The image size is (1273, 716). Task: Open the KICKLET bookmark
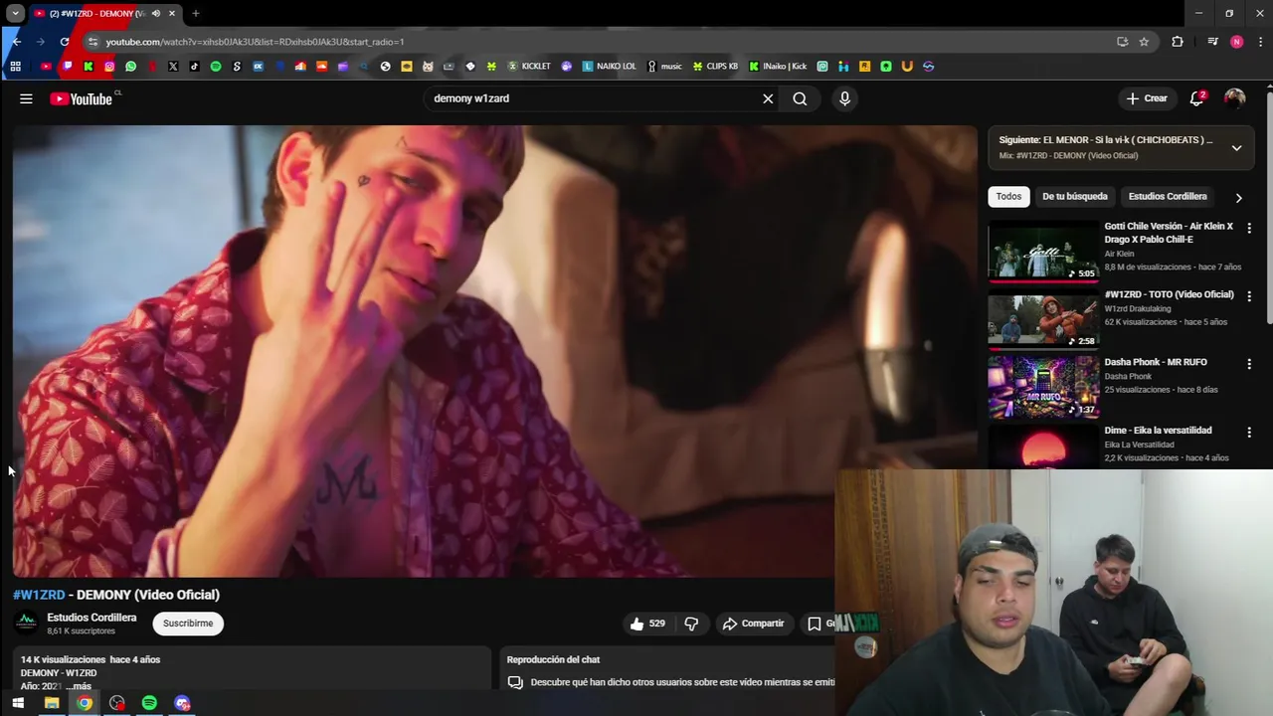pyautogui.click(x=529, y=67)
